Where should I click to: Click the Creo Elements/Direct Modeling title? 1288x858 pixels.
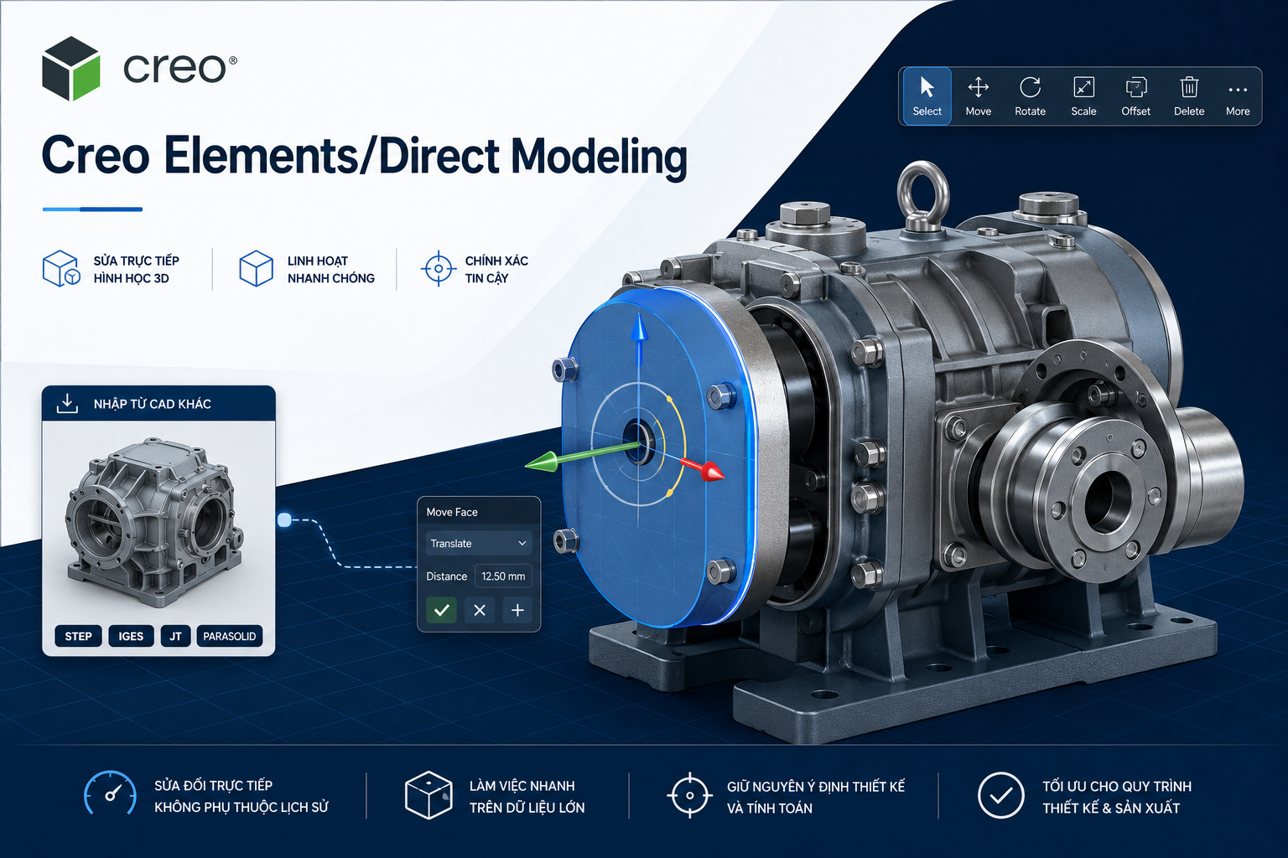click(x=365, y=158)
